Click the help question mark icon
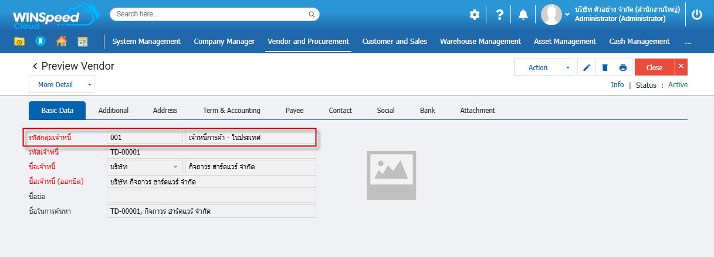This screenshot has width=714, height=257. (499, 15)
